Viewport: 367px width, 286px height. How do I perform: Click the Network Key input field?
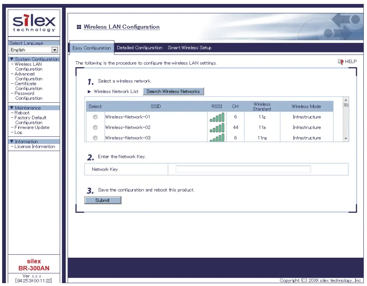243,169
